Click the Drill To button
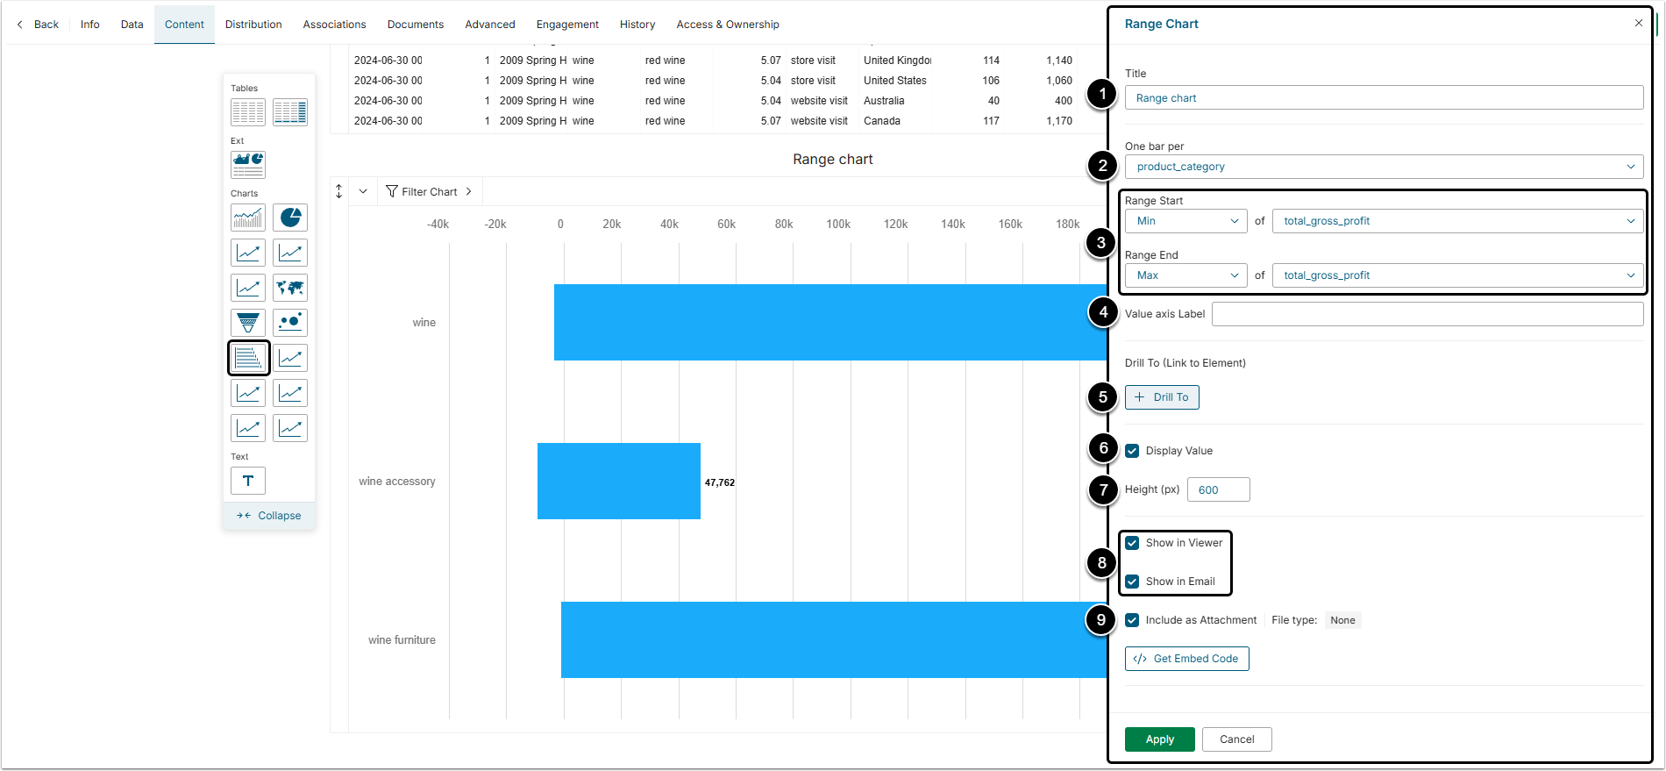The height and width of the screenshot is (771, 1666). click(x=1162, y=397)
